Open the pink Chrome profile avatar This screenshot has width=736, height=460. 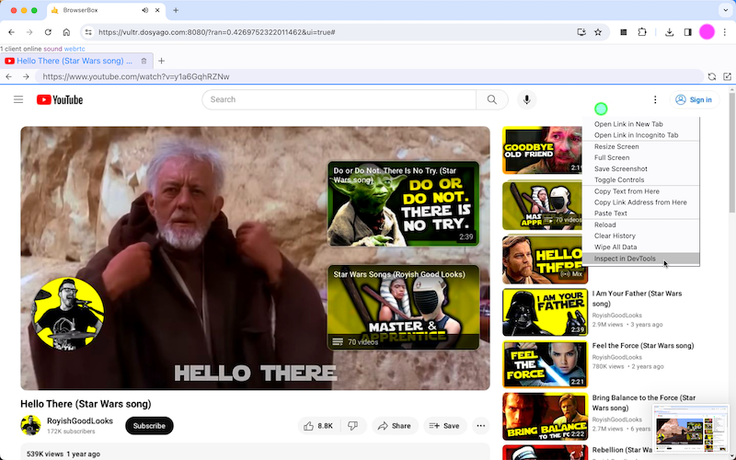[x=707, y=32]
